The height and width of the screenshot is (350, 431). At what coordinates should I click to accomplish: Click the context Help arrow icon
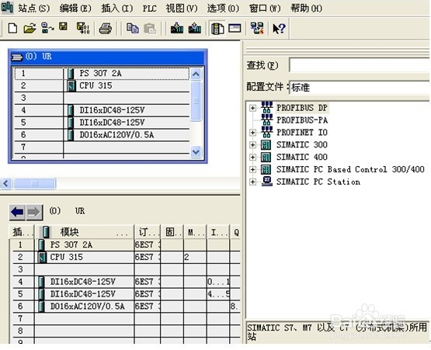[279, 28]
